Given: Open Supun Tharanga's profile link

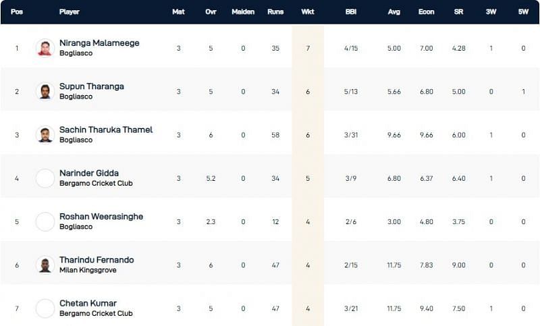Looking at the screenshot, I should pos(92,86).
